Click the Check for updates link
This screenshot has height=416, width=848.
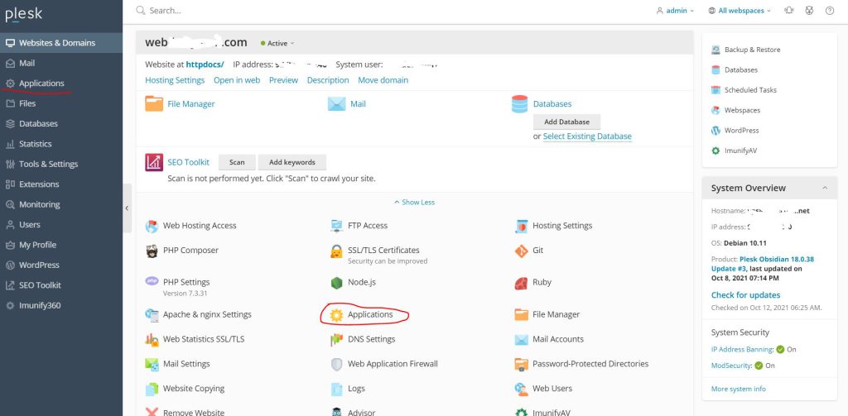[x=745, y=295]
